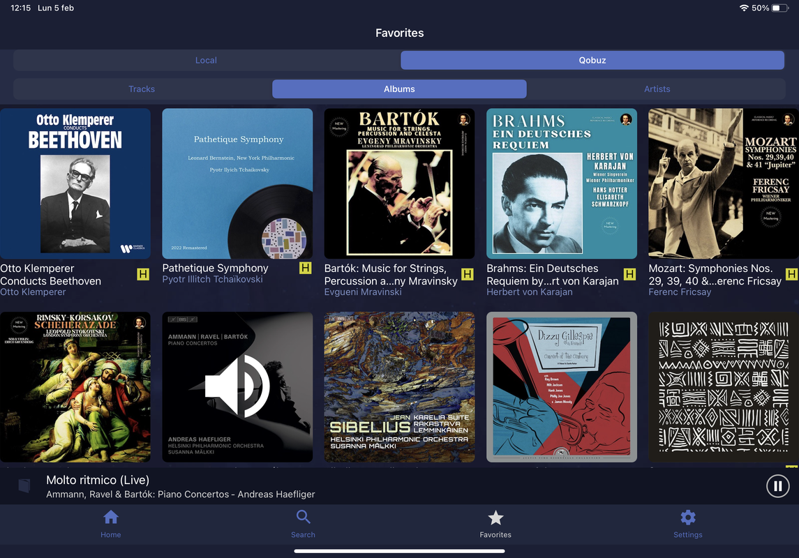The width and height of the screenshot is (799, 558).
Task: Tap the Favorites star icon
Action: [x=495, y=518]
